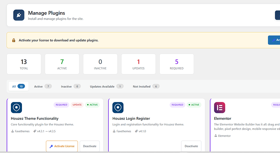Click version text v4.1.0
This screenshot has width=280, height=153.
(x=142, y=131)
